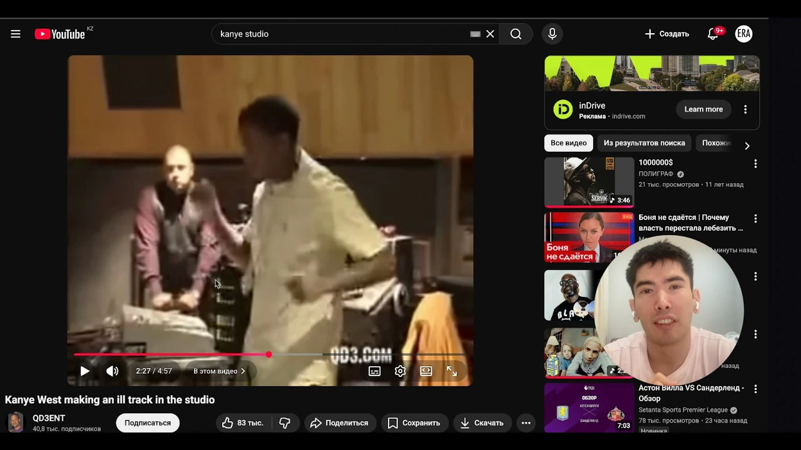Play the video with play button
The image size is (801, 450).
pos(84,371)
